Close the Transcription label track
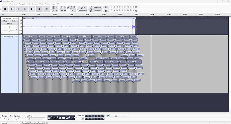Image resolution: width=231 pixels, height=124 pixels. tap(2, 37)
